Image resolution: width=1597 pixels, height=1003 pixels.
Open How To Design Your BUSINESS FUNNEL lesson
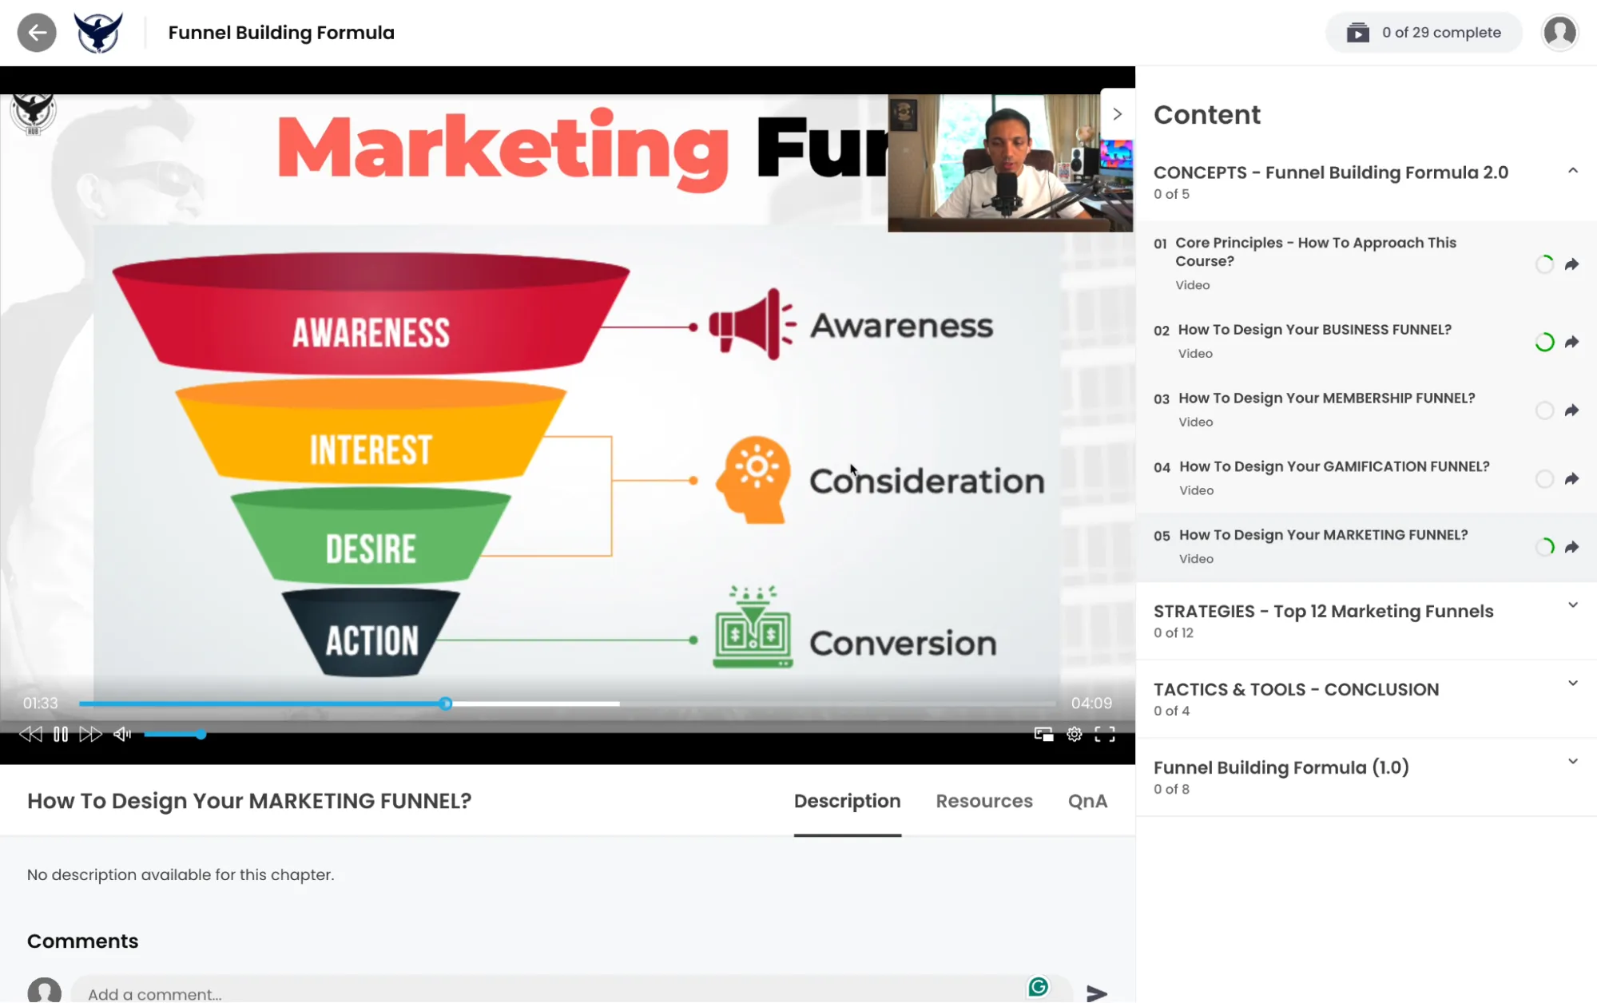click(x=1313, y=329)
